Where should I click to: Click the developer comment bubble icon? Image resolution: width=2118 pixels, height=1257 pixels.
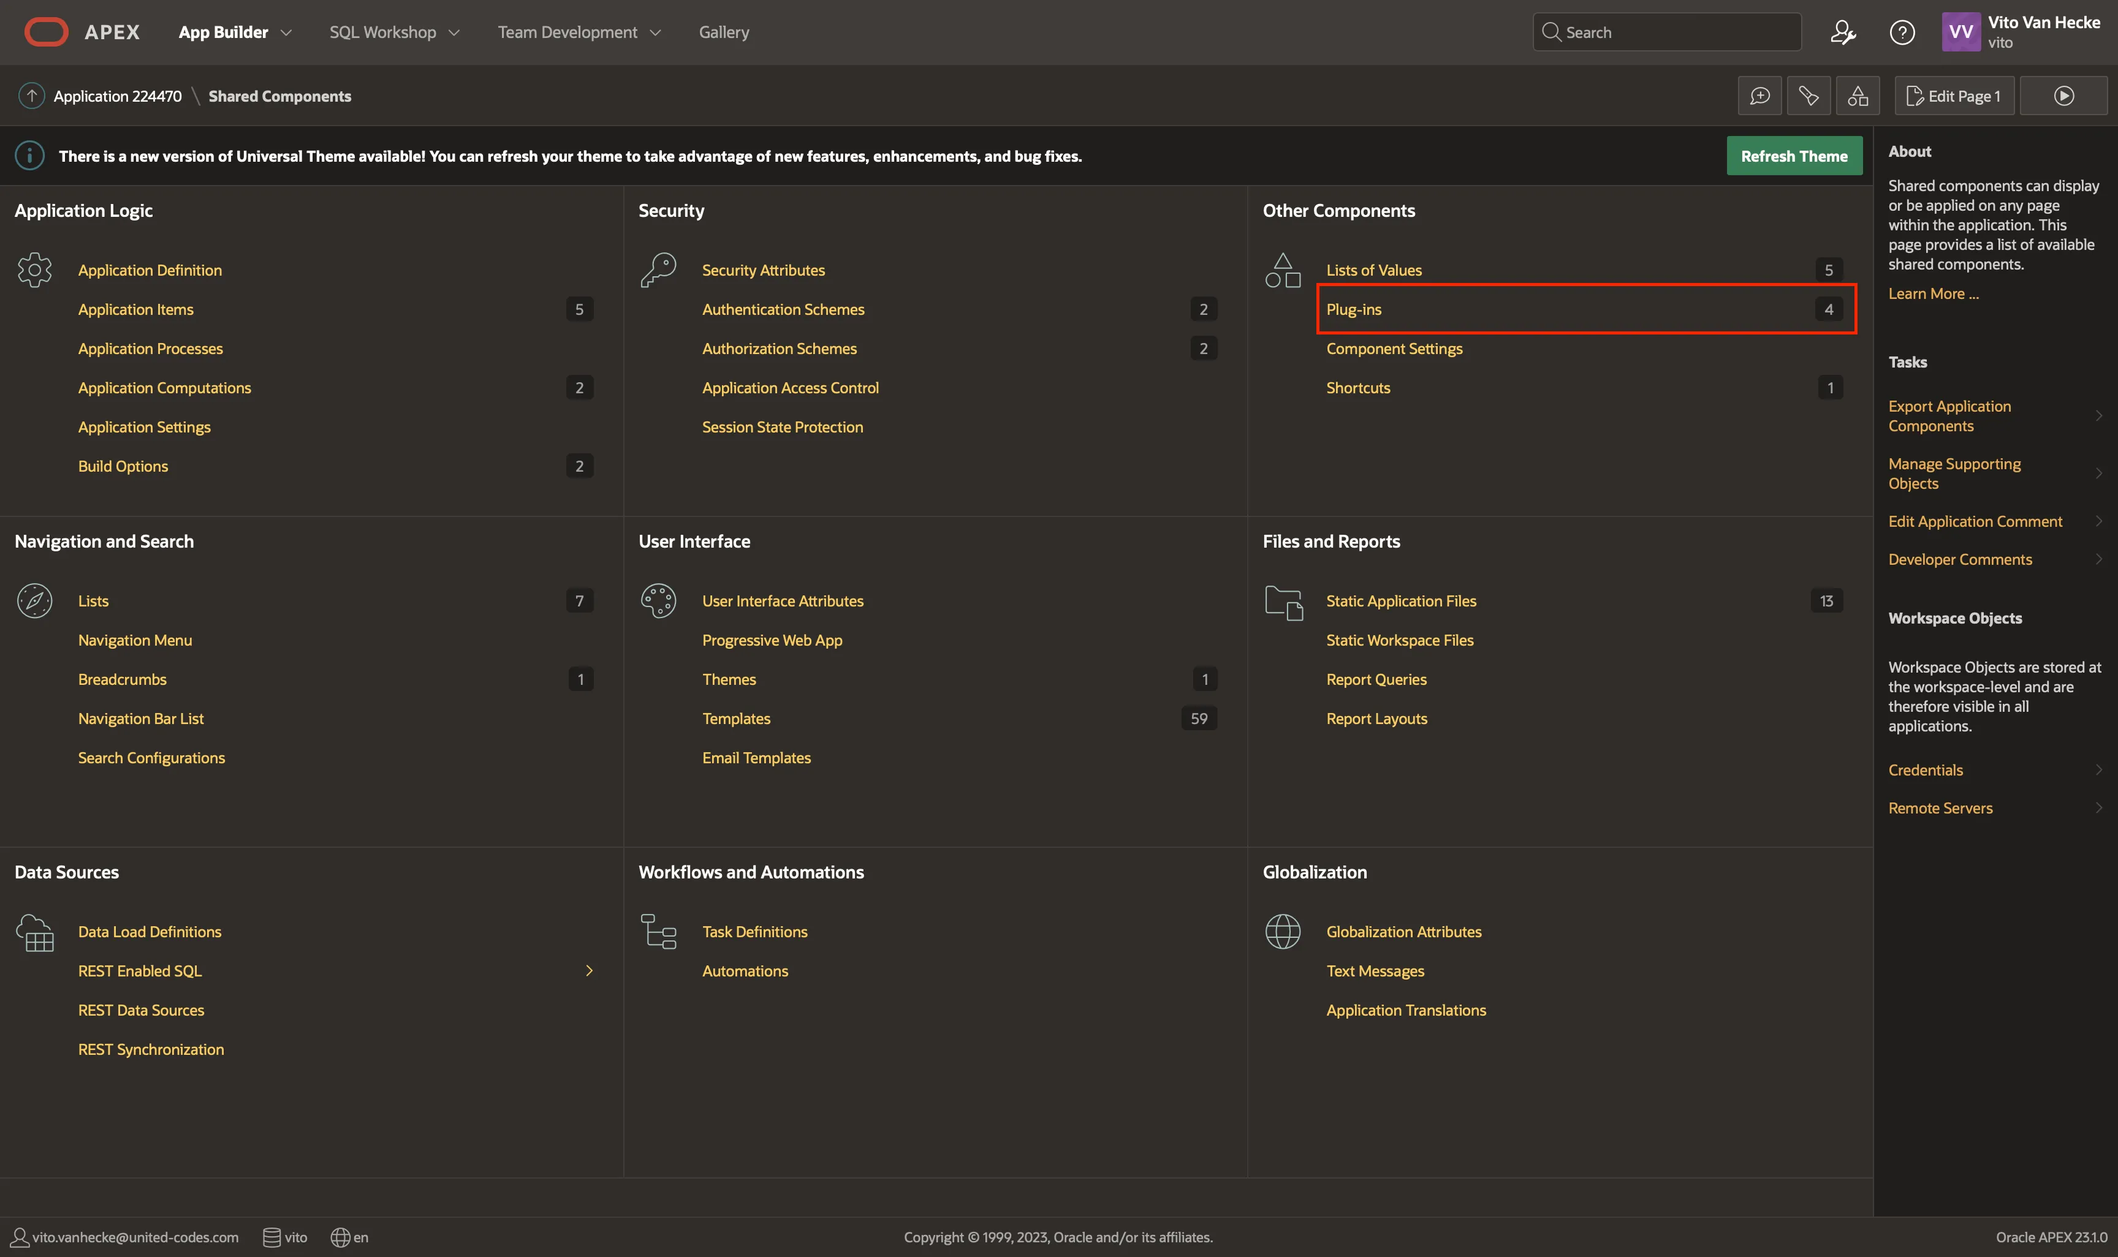click(x=1759, y=96)
